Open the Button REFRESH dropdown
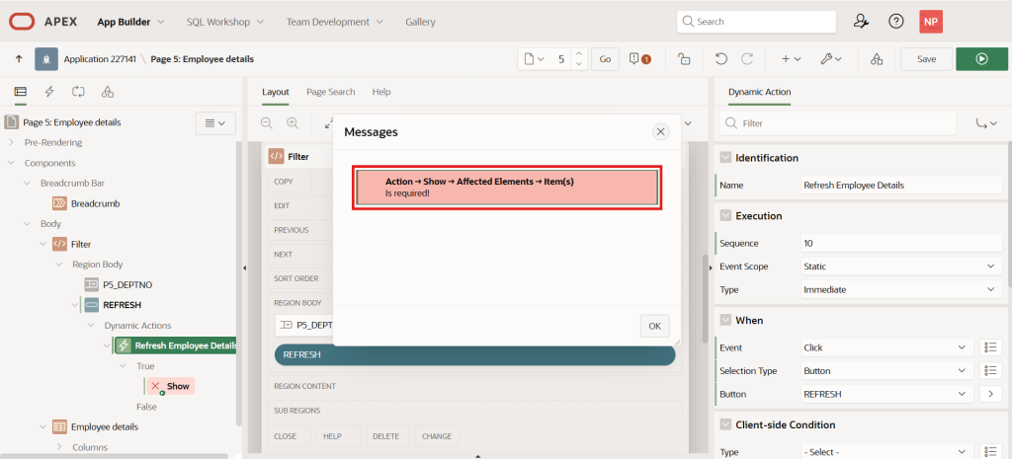The width and height of the screenshot is (1012, 459). tap(886, 394)
